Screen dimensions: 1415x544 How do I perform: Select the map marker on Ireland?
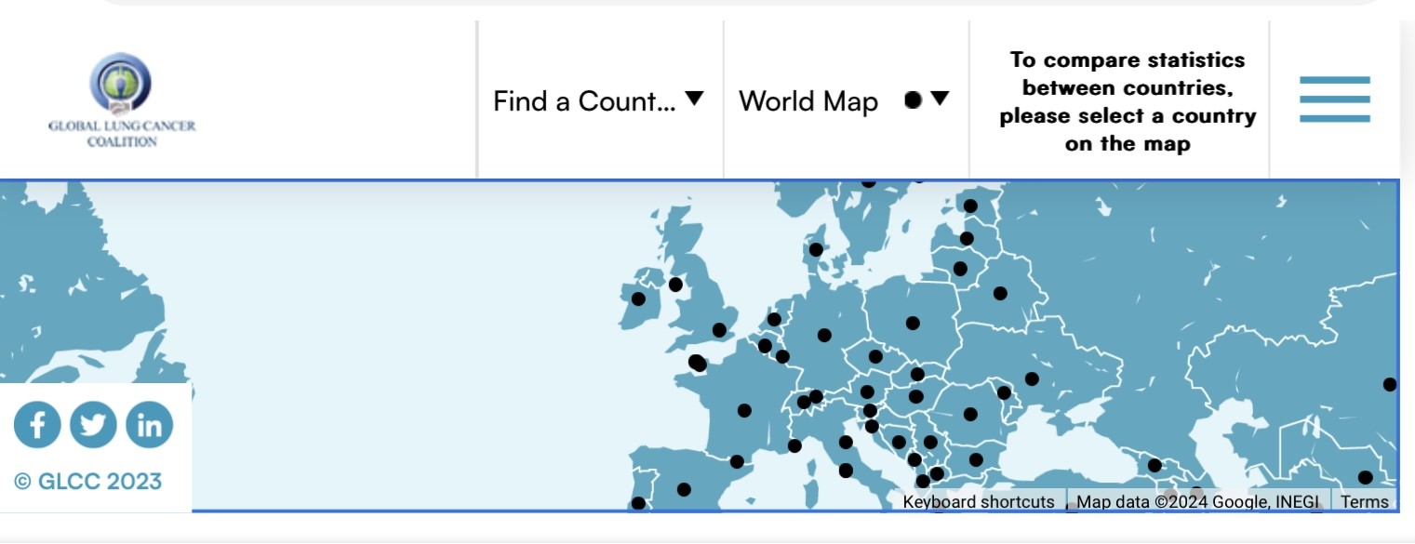coord(638,299)
